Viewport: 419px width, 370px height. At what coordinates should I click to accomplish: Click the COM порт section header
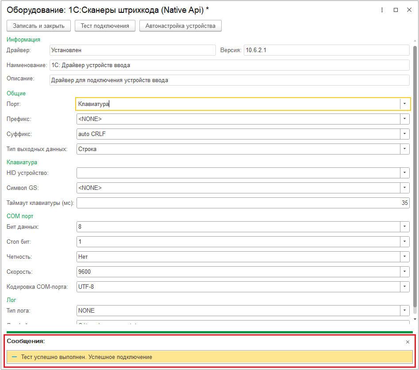click(x=20, y=216)
